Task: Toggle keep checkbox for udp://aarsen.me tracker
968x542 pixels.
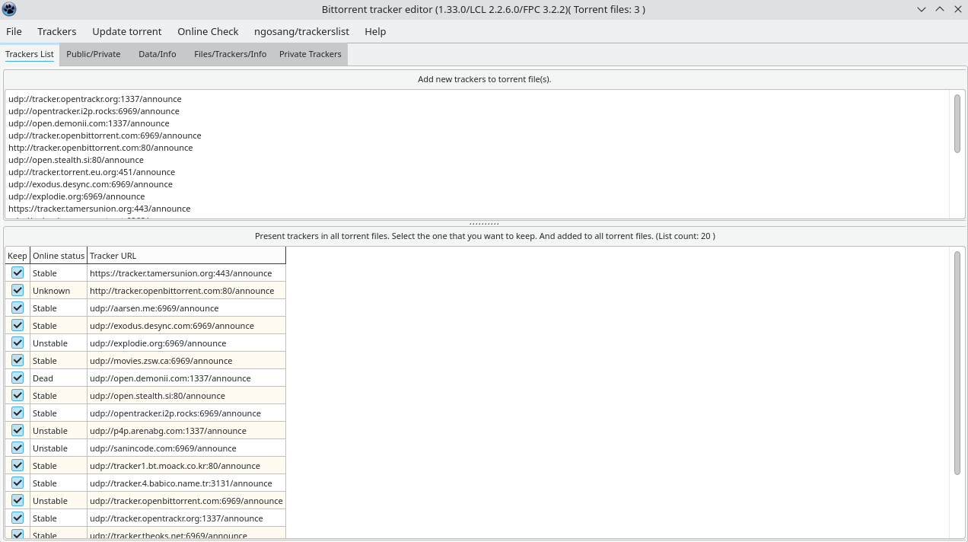Action: coord(17,308)
